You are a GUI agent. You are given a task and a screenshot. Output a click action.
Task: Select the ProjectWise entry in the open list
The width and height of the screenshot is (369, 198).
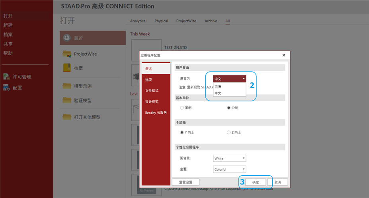pos(92,54)
